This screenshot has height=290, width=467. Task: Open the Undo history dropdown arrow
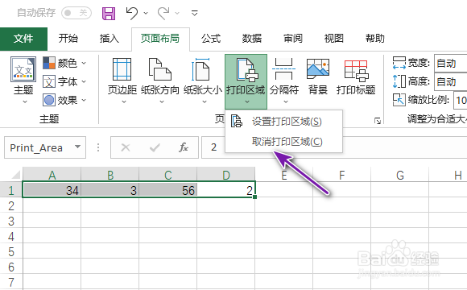point(146,13)
